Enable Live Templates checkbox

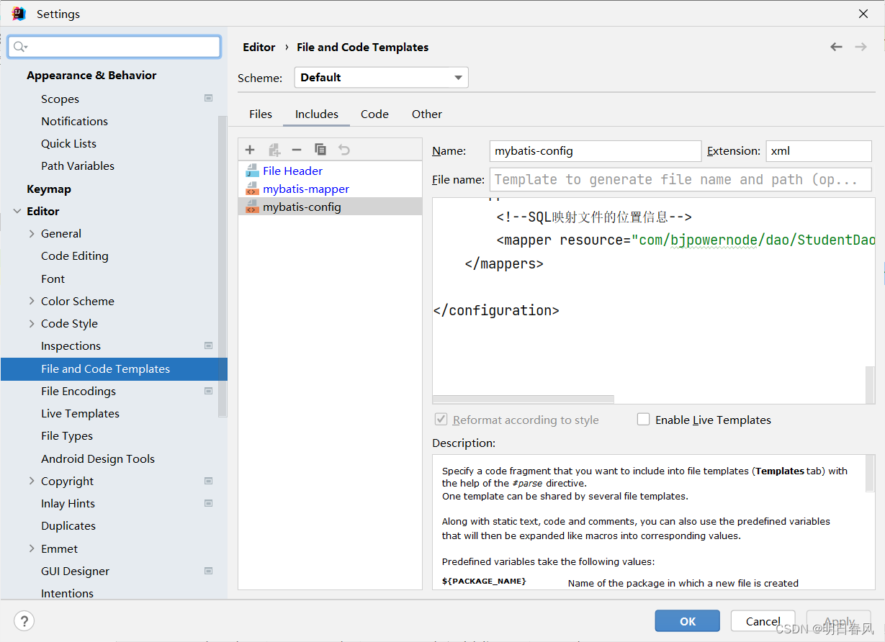(643, 420)
